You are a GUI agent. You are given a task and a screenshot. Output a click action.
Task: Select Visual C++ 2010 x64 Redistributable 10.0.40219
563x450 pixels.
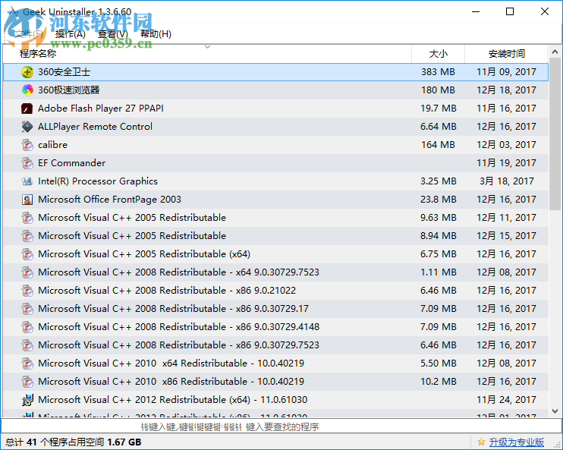tap(171, 363)
